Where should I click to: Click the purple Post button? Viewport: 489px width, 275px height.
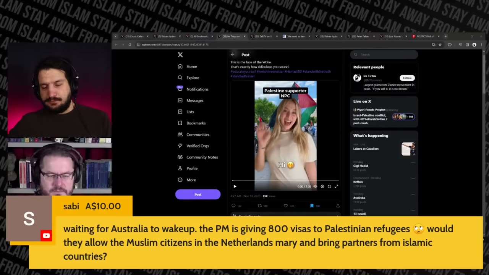point(198,194)
